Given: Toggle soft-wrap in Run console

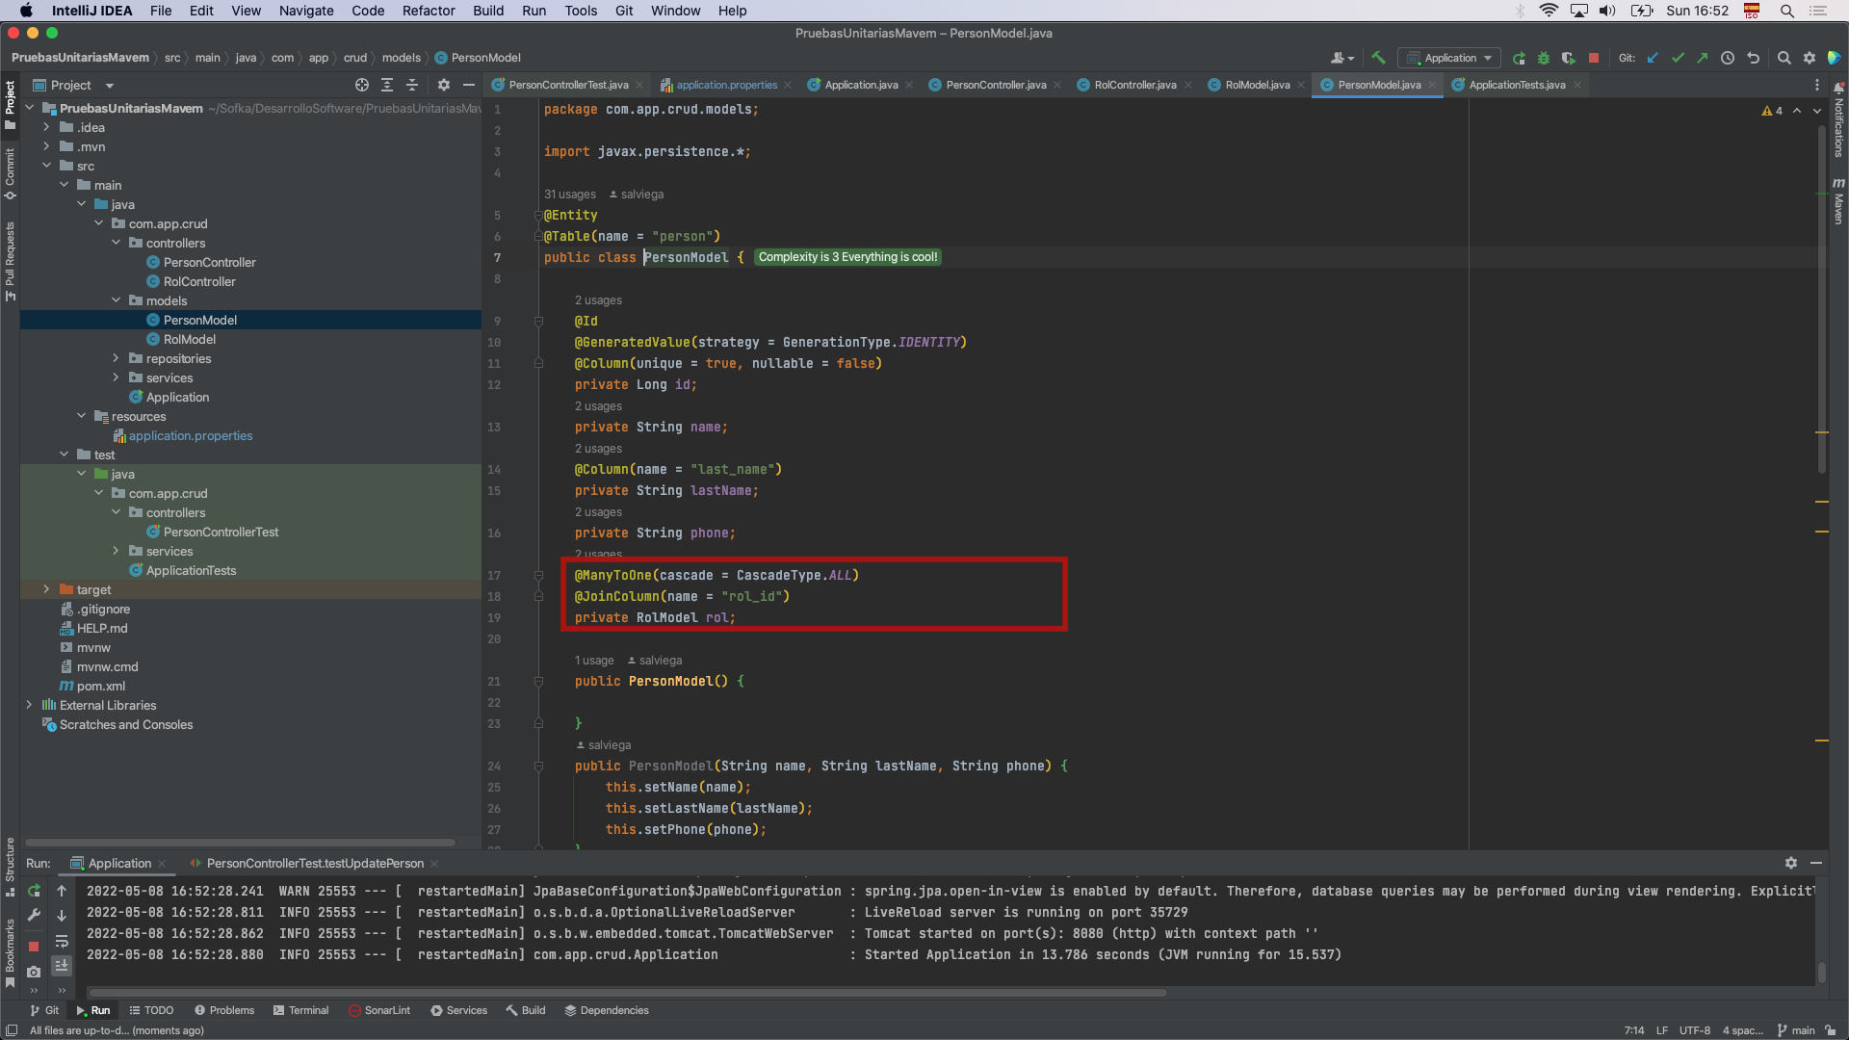Looking at the screenshot, I should [62, 941].
